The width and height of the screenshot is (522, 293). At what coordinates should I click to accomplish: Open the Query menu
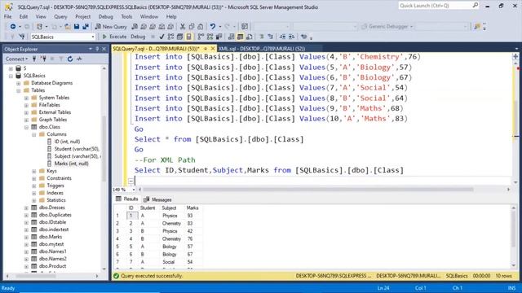[x=60, y=16]
